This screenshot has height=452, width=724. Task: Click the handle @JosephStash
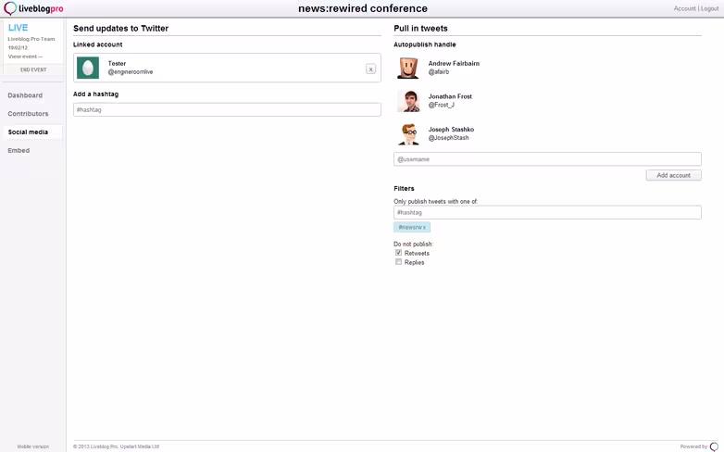[x=448, y=138]
